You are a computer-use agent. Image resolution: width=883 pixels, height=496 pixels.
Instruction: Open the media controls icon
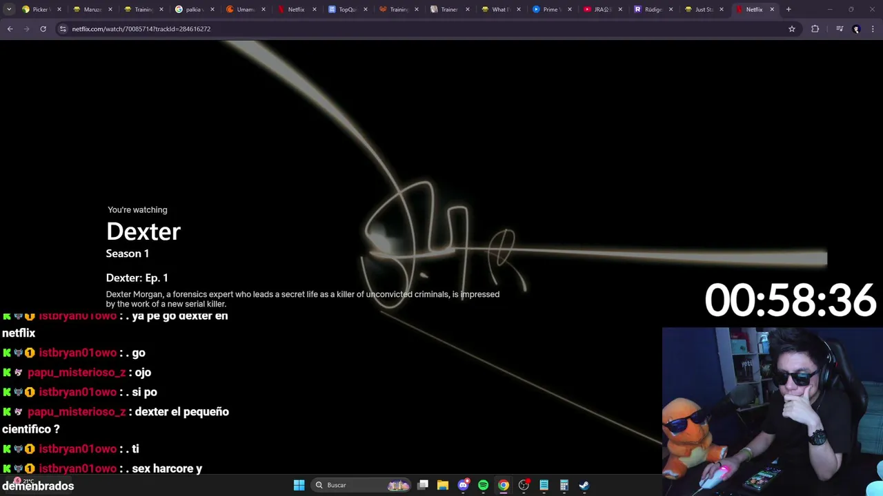pyautogui.click(x=839, y=29)
